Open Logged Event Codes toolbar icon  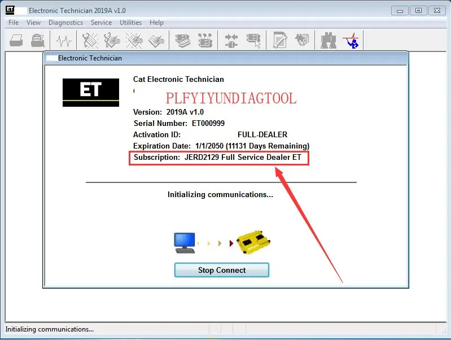(x=156, y=41)
